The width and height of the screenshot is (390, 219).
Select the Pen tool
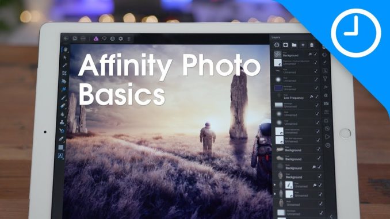61,139
